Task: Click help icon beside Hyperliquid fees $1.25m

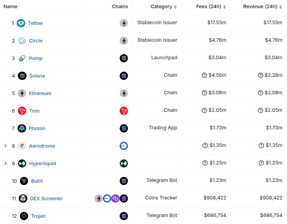Action: pyautogui.click(x=205, y=163)
